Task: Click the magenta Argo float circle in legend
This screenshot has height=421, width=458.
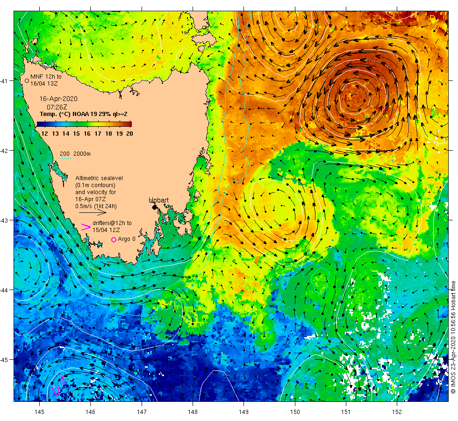Action: tap(114, 240)
